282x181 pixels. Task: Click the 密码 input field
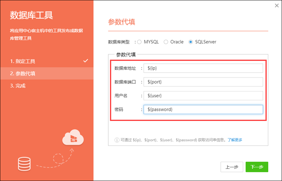point(203,109)
